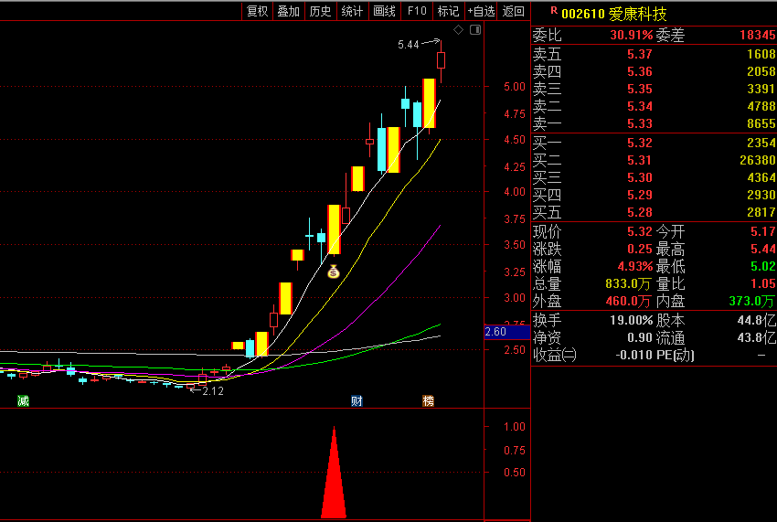
Task: Select the 卖二 ask price 5.34
Action: tap(640, 106)
